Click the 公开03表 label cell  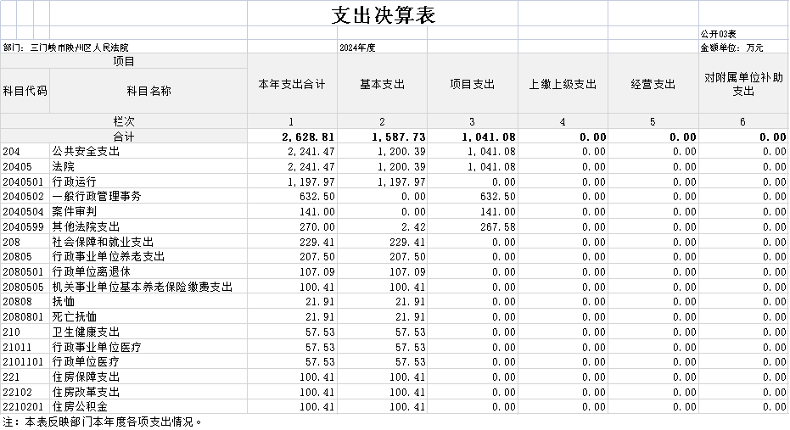coord(718,34)
